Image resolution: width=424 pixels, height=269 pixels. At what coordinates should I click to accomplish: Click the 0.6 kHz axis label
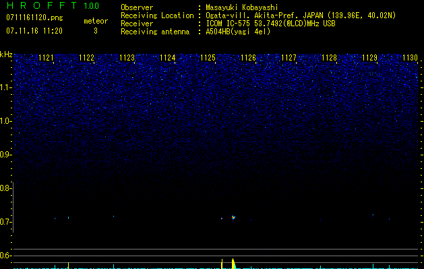coord(5,256)
